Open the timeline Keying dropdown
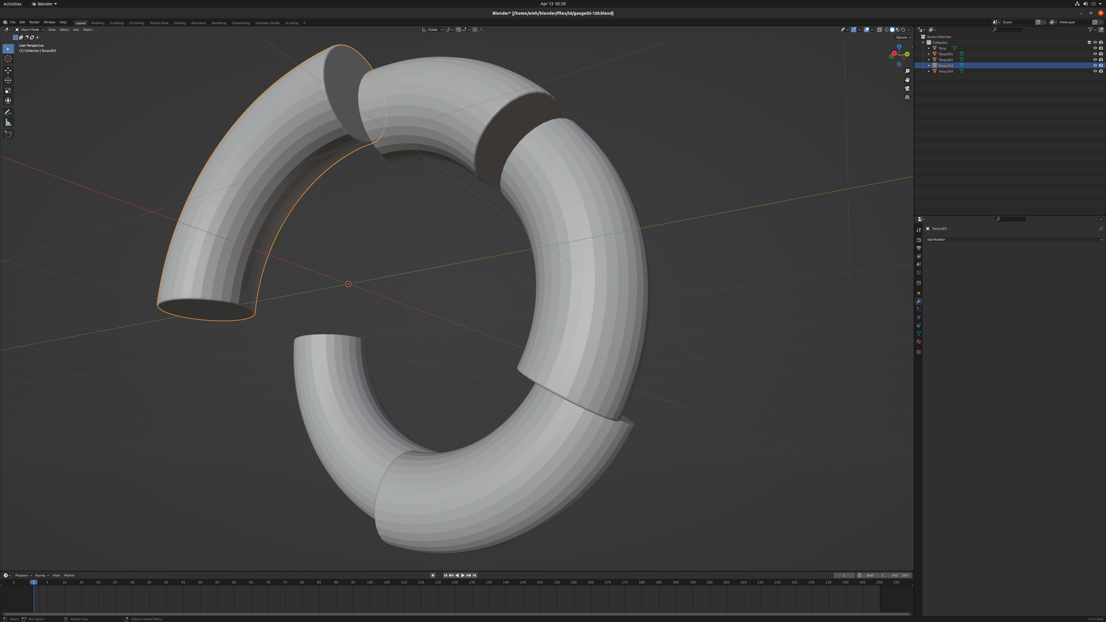The width and height of the screenshot is (1106, 622). 42,575
